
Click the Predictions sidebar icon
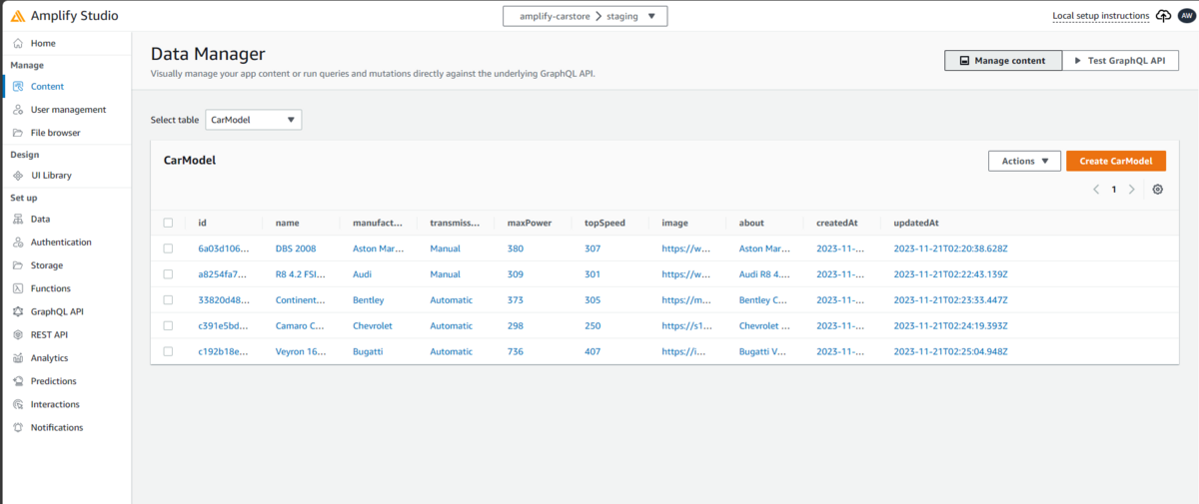tap(19, 381)
